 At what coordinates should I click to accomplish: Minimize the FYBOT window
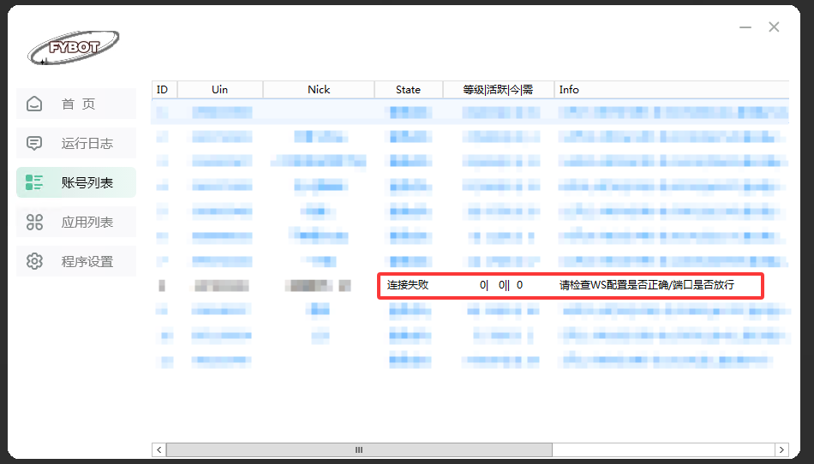[x=745, y=27]
